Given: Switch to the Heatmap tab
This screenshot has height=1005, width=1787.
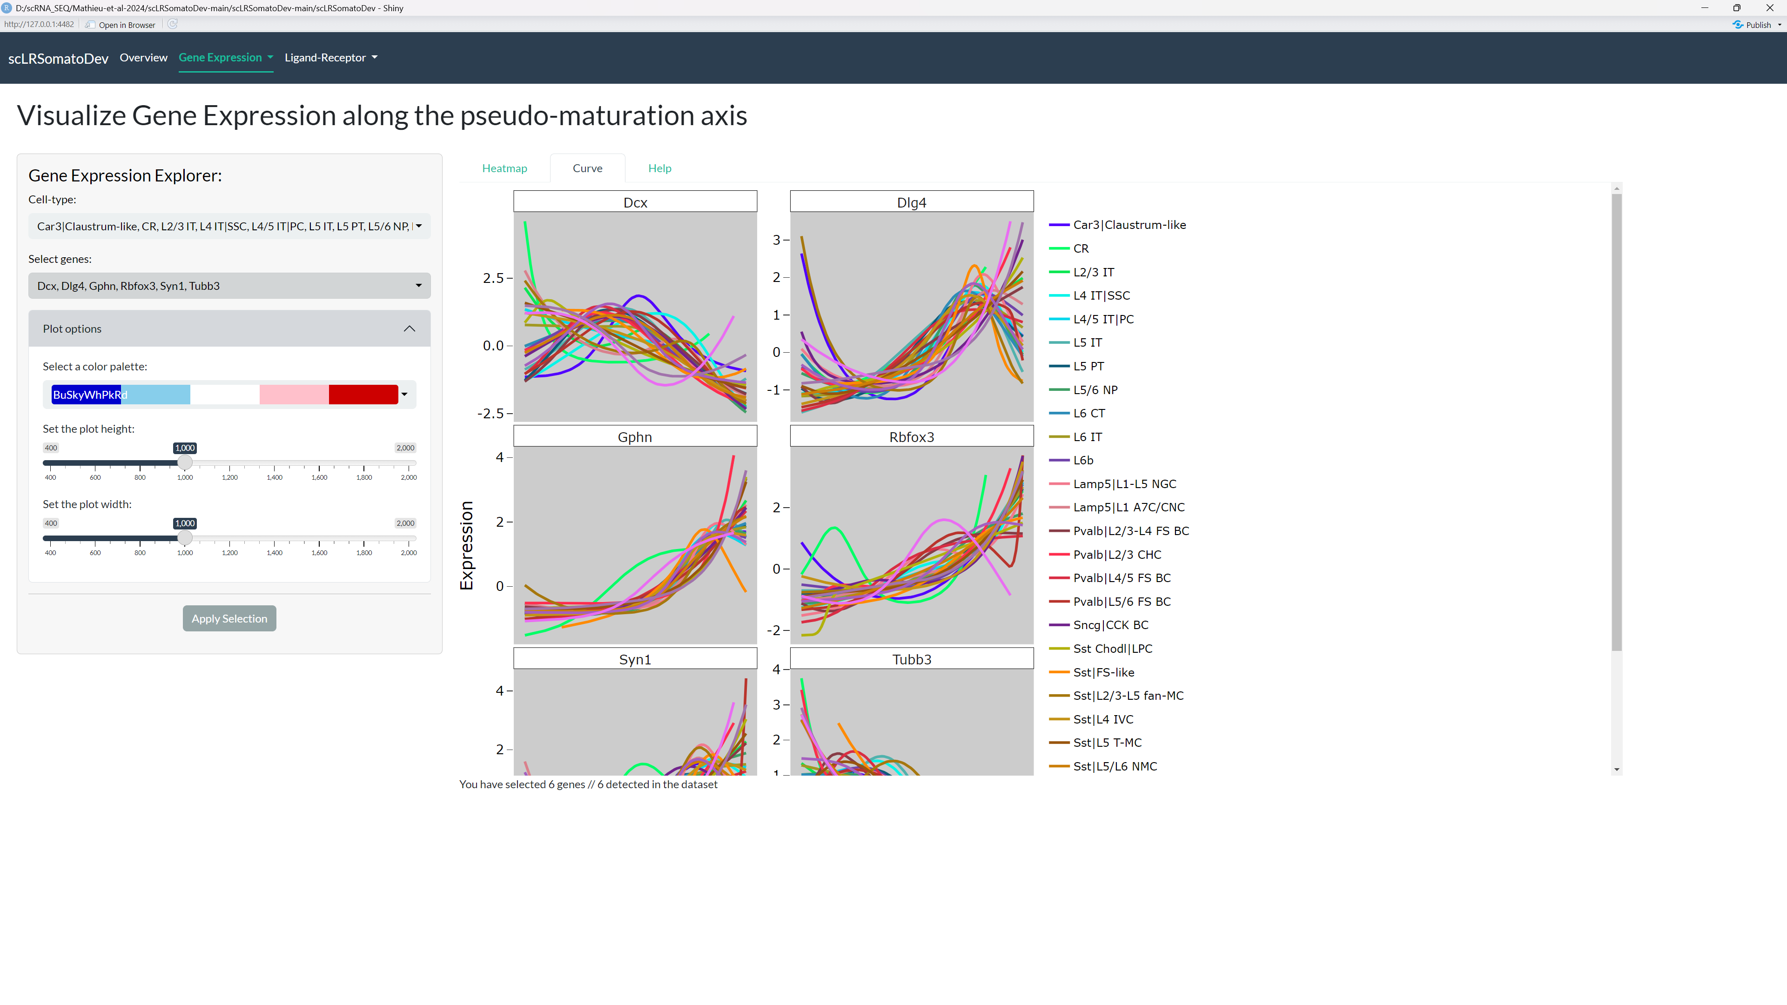Looking at the screenshot, I should coord(504,168).
